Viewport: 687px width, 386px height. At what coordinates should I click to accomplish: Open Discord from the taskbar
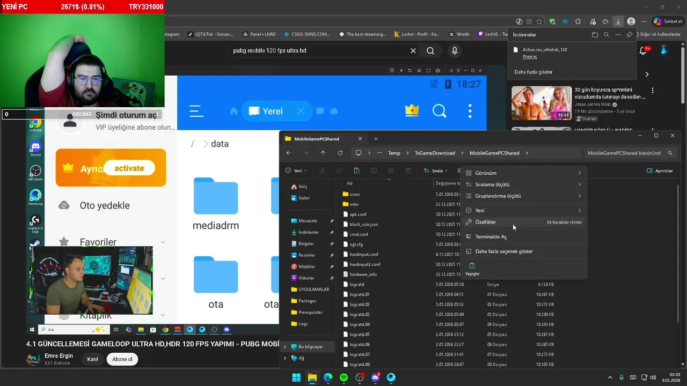(375, 377)
